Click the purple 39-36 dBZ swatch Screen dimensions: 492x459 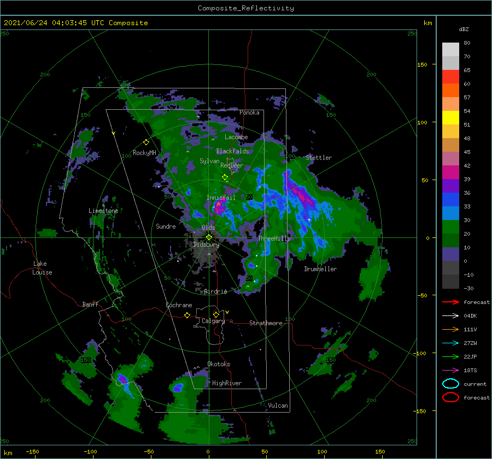click(x=450, y=186)
